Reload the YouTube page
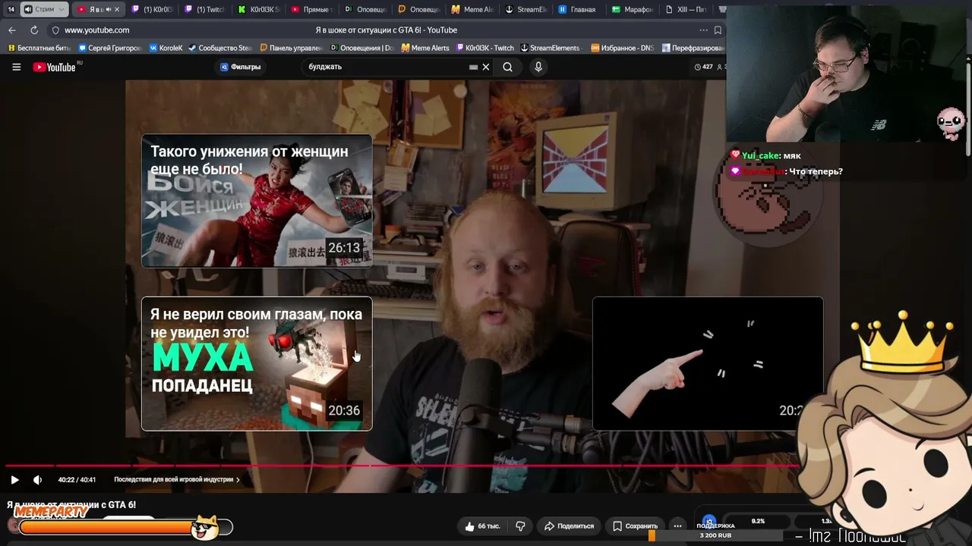Viewport: 972px width, 546px height. coord(34,30)
